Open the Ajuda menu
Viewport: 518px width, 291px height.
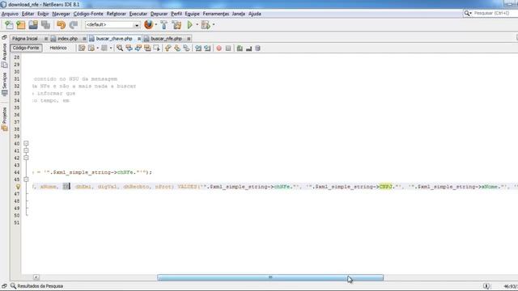pyautogui.click(x=255, y=14)
